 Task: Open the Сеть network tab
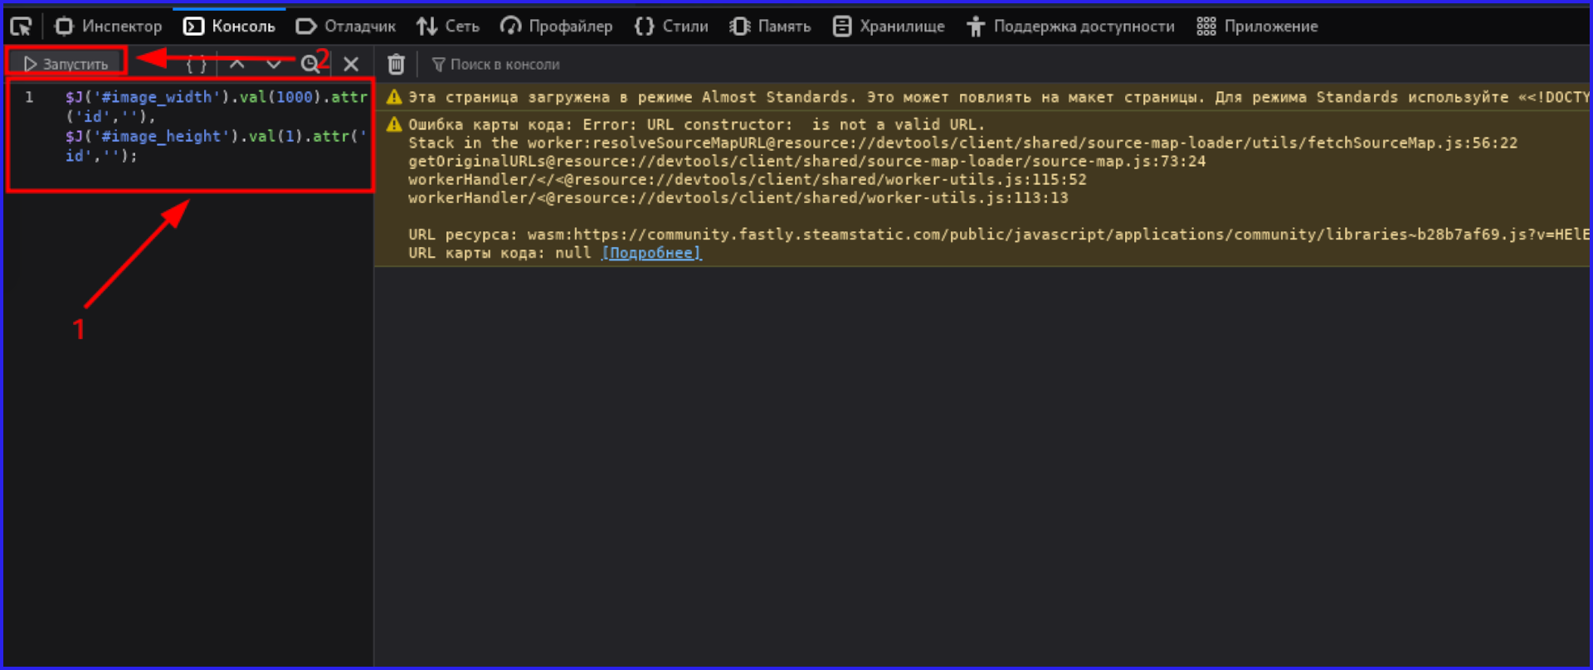point(448,27)
